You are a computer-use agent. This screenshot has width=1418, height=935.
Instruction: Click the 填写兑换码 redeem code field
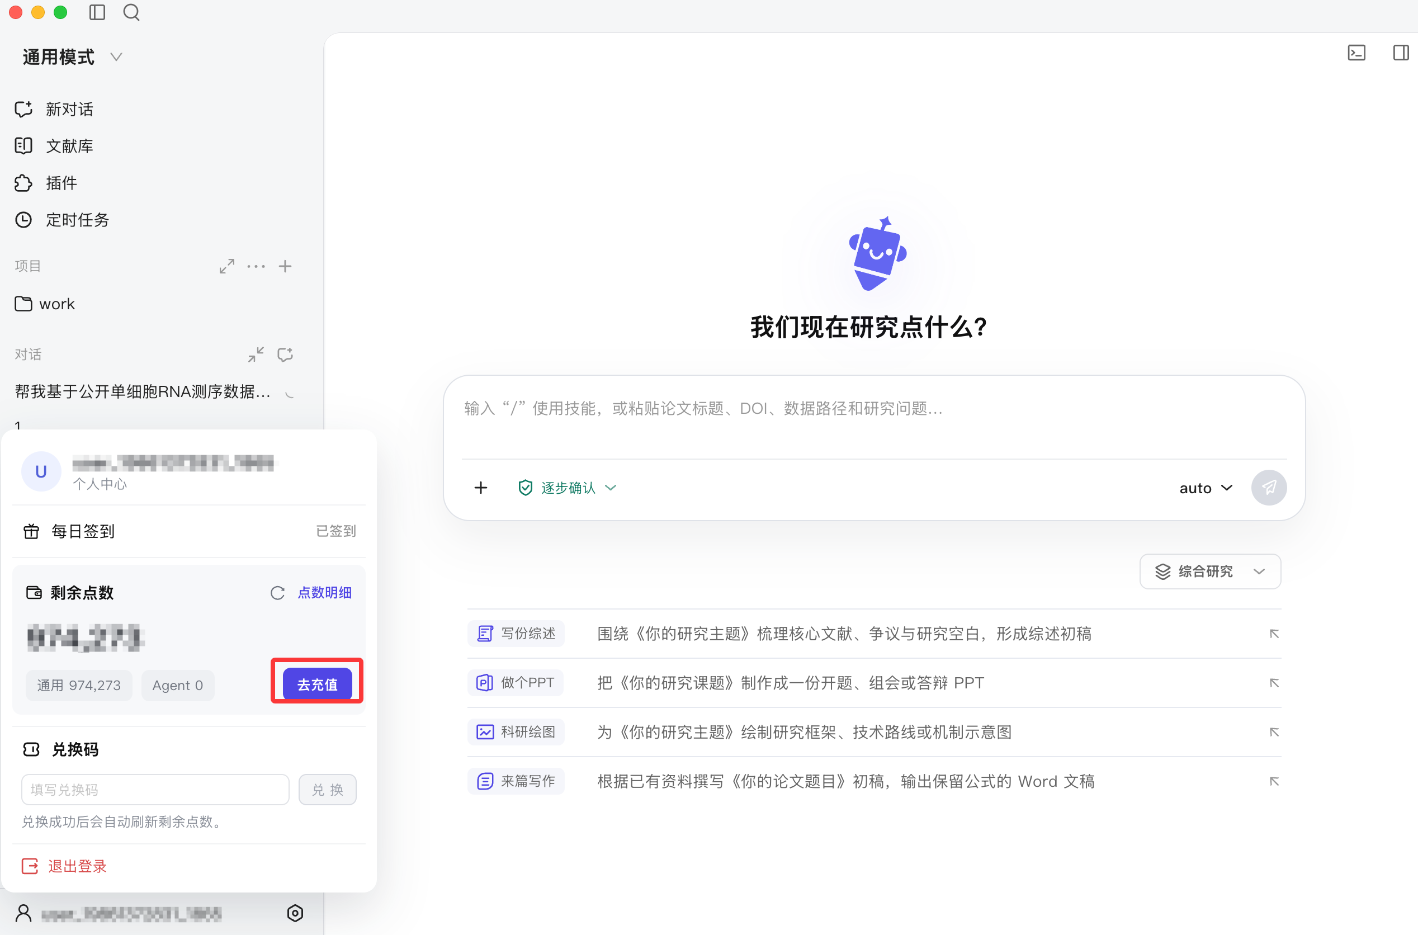coord(155,790)
